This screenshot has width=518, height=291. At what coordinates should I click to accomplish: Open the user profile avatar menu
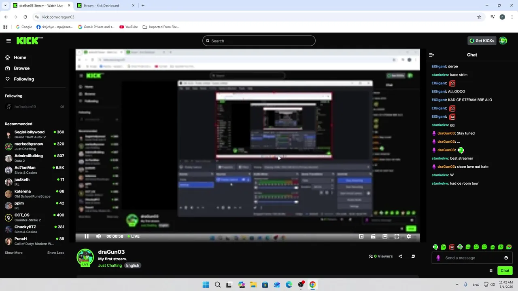[x=503, y=41]
